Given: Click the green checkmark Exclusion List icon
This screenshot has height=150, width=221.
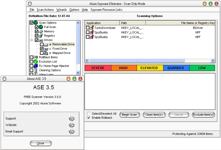Looking at the screenshot, I should click(x=36, y=62).
